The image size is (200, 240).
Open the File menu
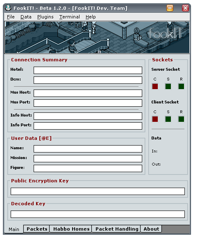point(11,17)
